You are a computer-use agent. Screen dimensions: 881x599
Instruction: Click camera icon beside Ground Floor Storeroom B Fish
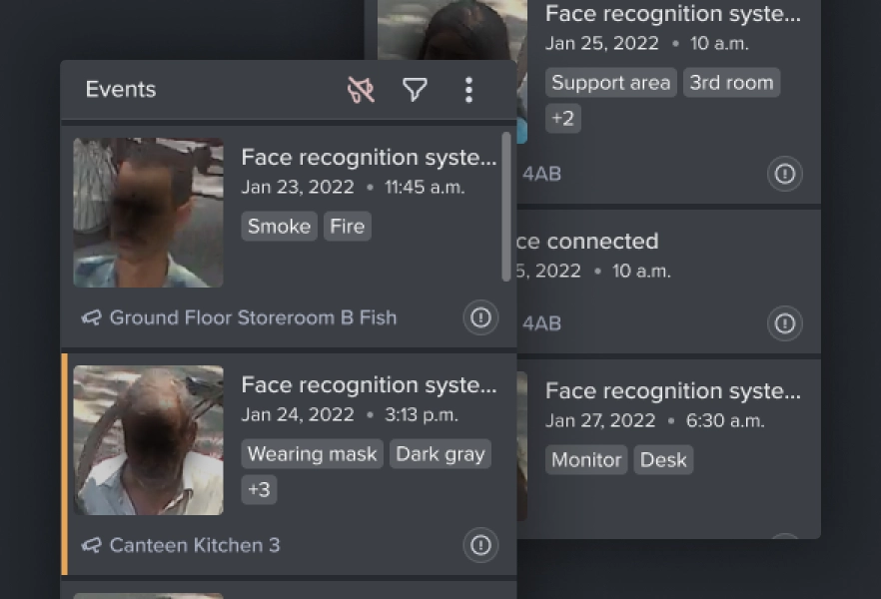point(91,318)
